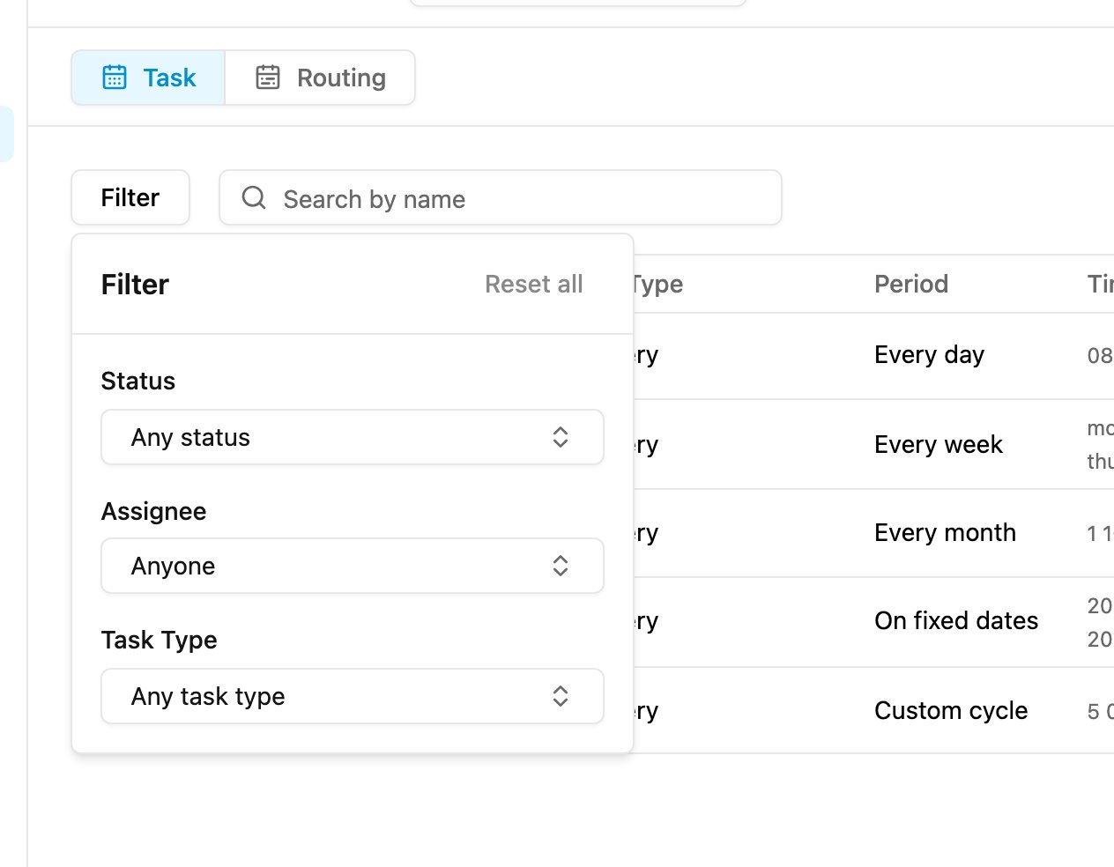Switch to the Task tab
The width and height of the screenshot is (1114, 867).
[148, 78]
